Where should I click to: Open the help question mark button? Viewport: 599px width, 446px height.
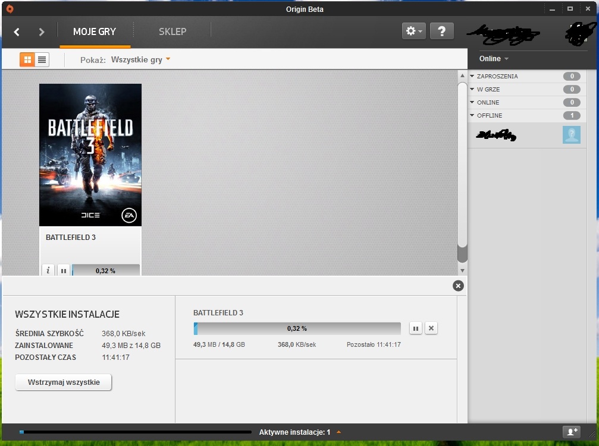[x=441, y=31]
